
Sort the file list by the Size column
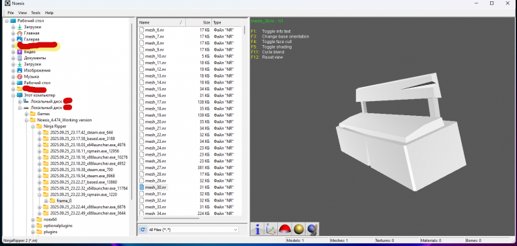click(x=199, y=22)
